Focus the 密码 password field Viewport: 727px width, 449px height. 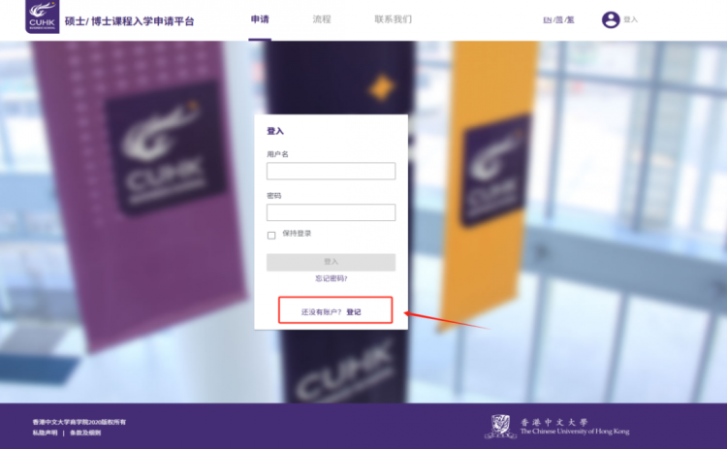(331, 212)
